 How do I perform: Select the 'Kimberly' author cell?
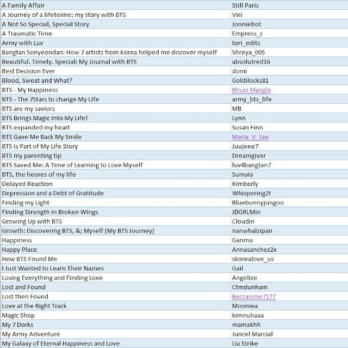pos(289,184)
